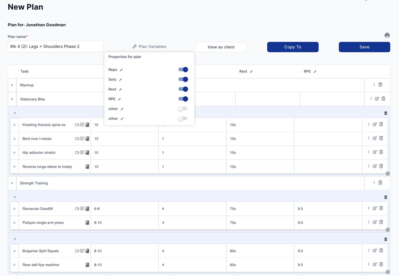This screenshot has height=276, width=399.
Task: Open notes icon for Reverse lunge elbow to instep
Action: click(x=87, y=166)
